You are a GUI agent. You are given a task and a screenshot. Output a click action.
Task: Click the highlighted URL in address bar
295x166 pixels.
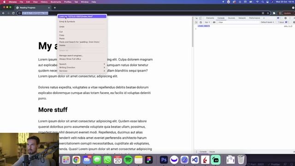(x=35, y=13)
